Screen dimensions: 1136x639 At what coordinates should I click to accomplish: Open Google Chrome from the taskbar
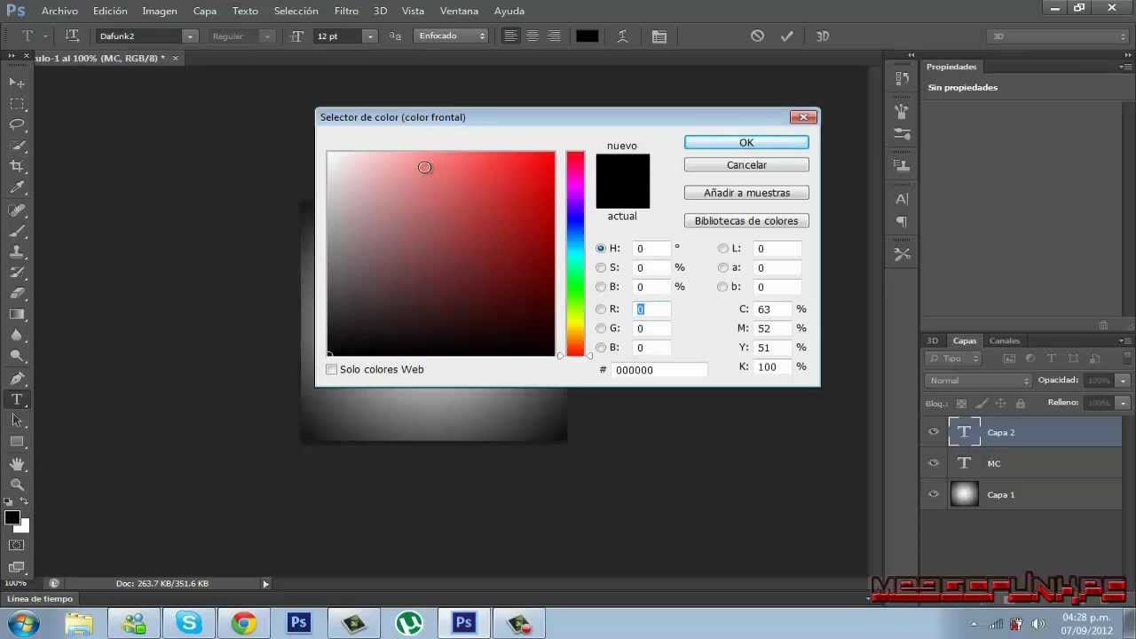[x=244, y=623]
